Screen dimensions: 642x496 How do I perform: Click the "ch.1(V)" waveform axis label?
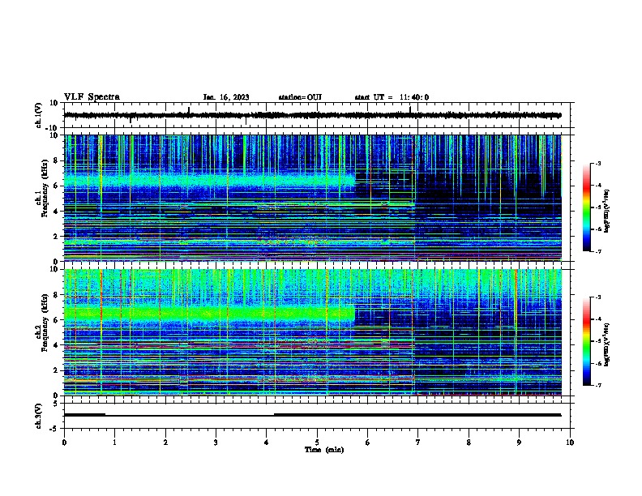pyautogui.click(x=39, y=115)
